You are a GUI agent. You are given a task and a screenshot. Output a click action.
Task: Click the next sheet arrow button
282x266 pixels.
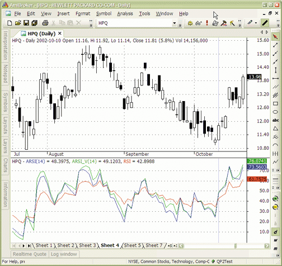coord(23,246)
